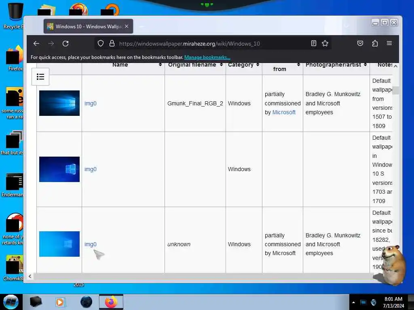Open the Extensions puzzle icon
Viewport: 414px width, 310px height.
(375, 43)
